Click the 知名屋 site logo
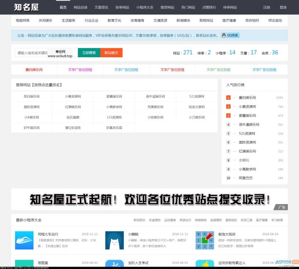Viewport: 299px width, 269px height. (26, 7)
